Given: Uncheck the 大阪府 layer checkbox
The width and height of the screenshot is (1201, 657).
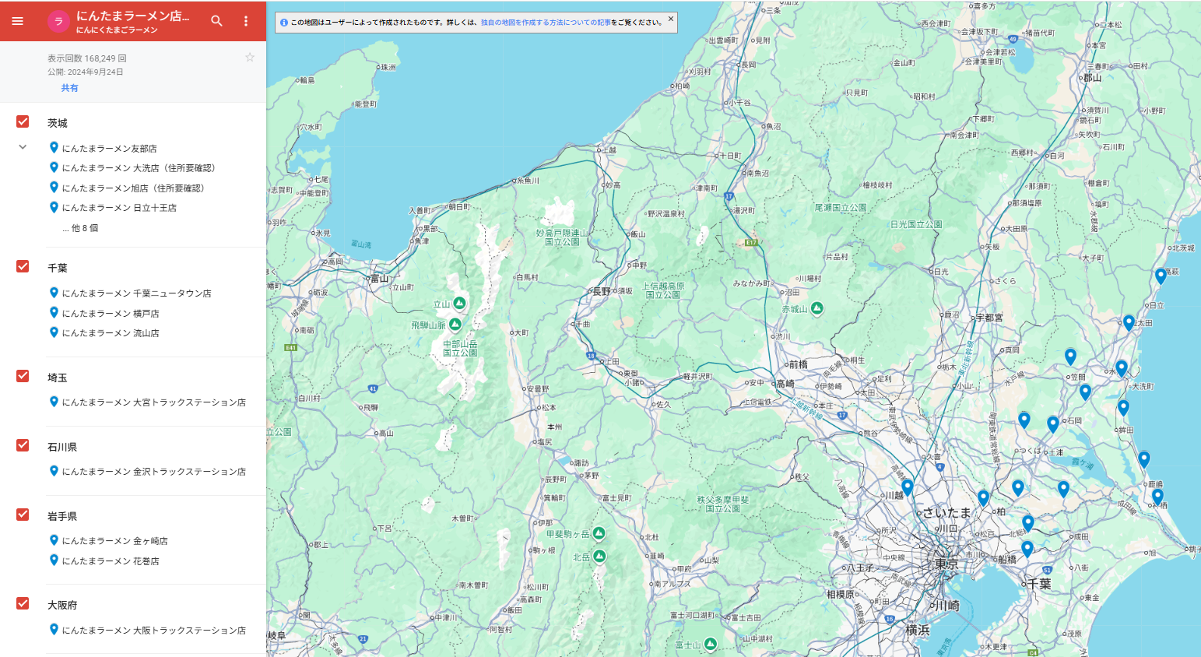Looking at the screenshot, I should pos(23,603).
